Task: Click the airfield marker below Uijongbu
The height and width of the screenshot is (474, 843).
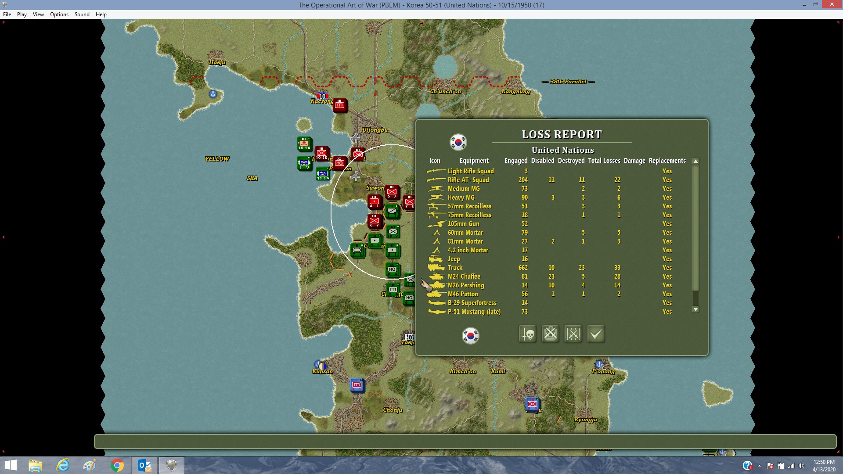Action: pos(355,138)
